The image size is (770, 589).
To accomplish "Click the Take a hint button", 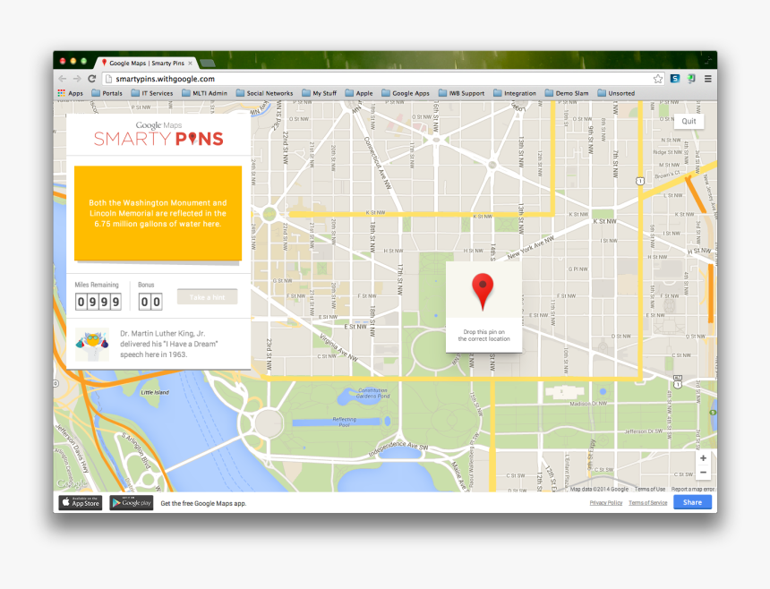I will tap(207, 297).
